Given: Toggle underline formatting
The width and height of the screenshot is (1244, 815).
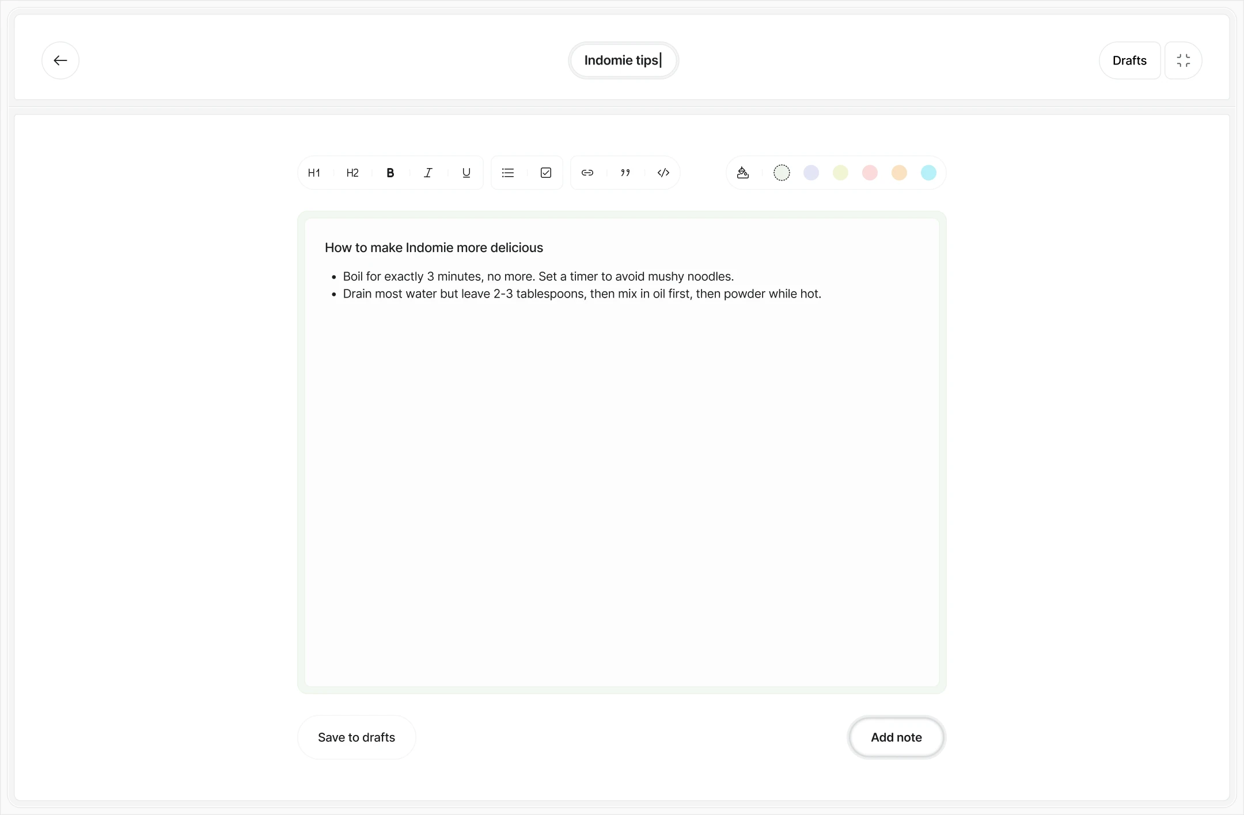Looking at the screenshot, I should pyautogui.click(x=465, y=173).
